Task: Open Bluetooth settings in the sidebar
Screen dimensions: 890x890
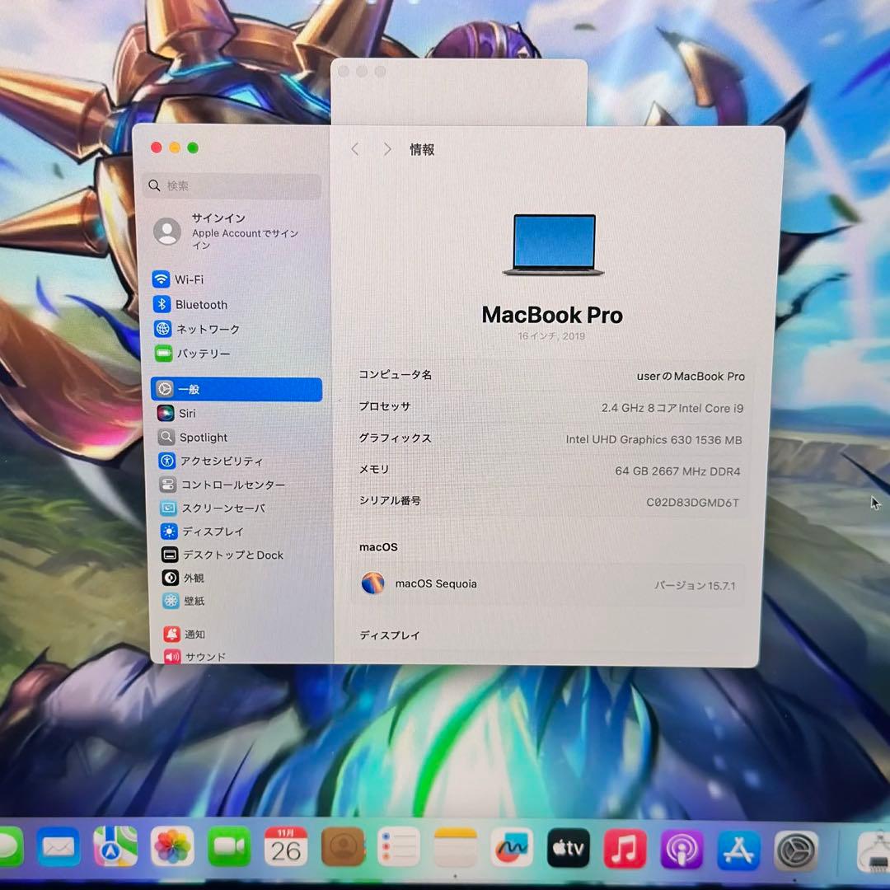Action: click(x=201, y=304)
